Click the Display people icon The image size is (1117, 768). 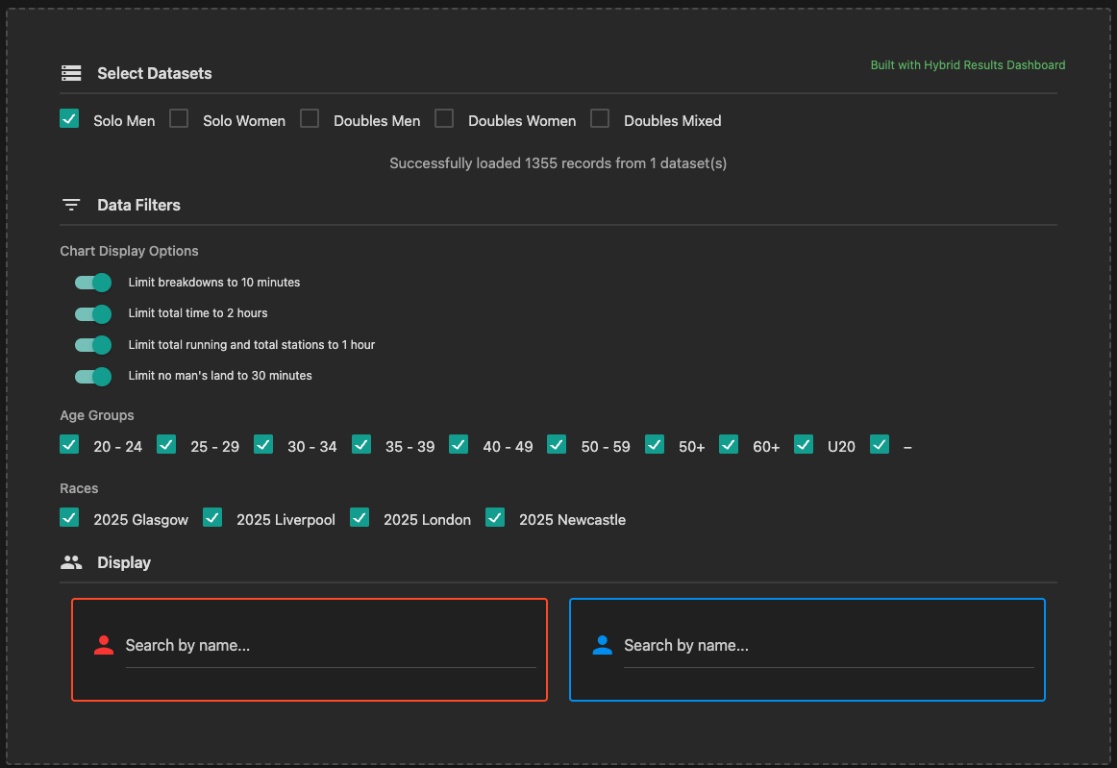coord(71,561)
